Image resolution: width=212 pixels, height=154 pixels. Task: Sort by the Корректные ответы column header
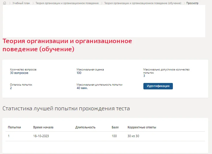coord(142,127)
